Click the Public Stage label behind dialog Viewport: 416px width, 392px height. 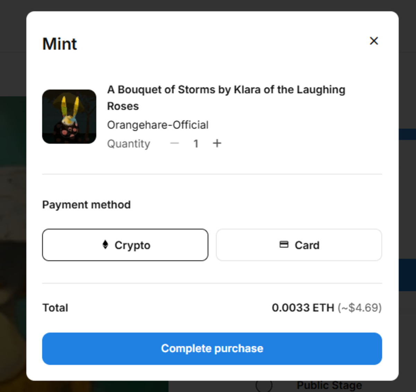(329, 385)
